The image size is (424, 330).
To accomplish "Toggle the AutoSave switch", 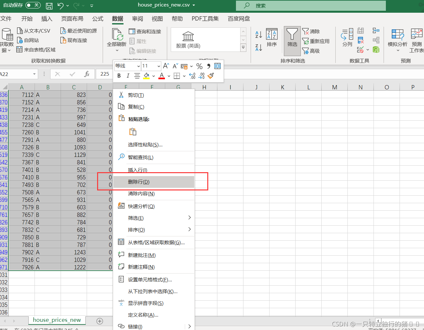I will point(33,5).
